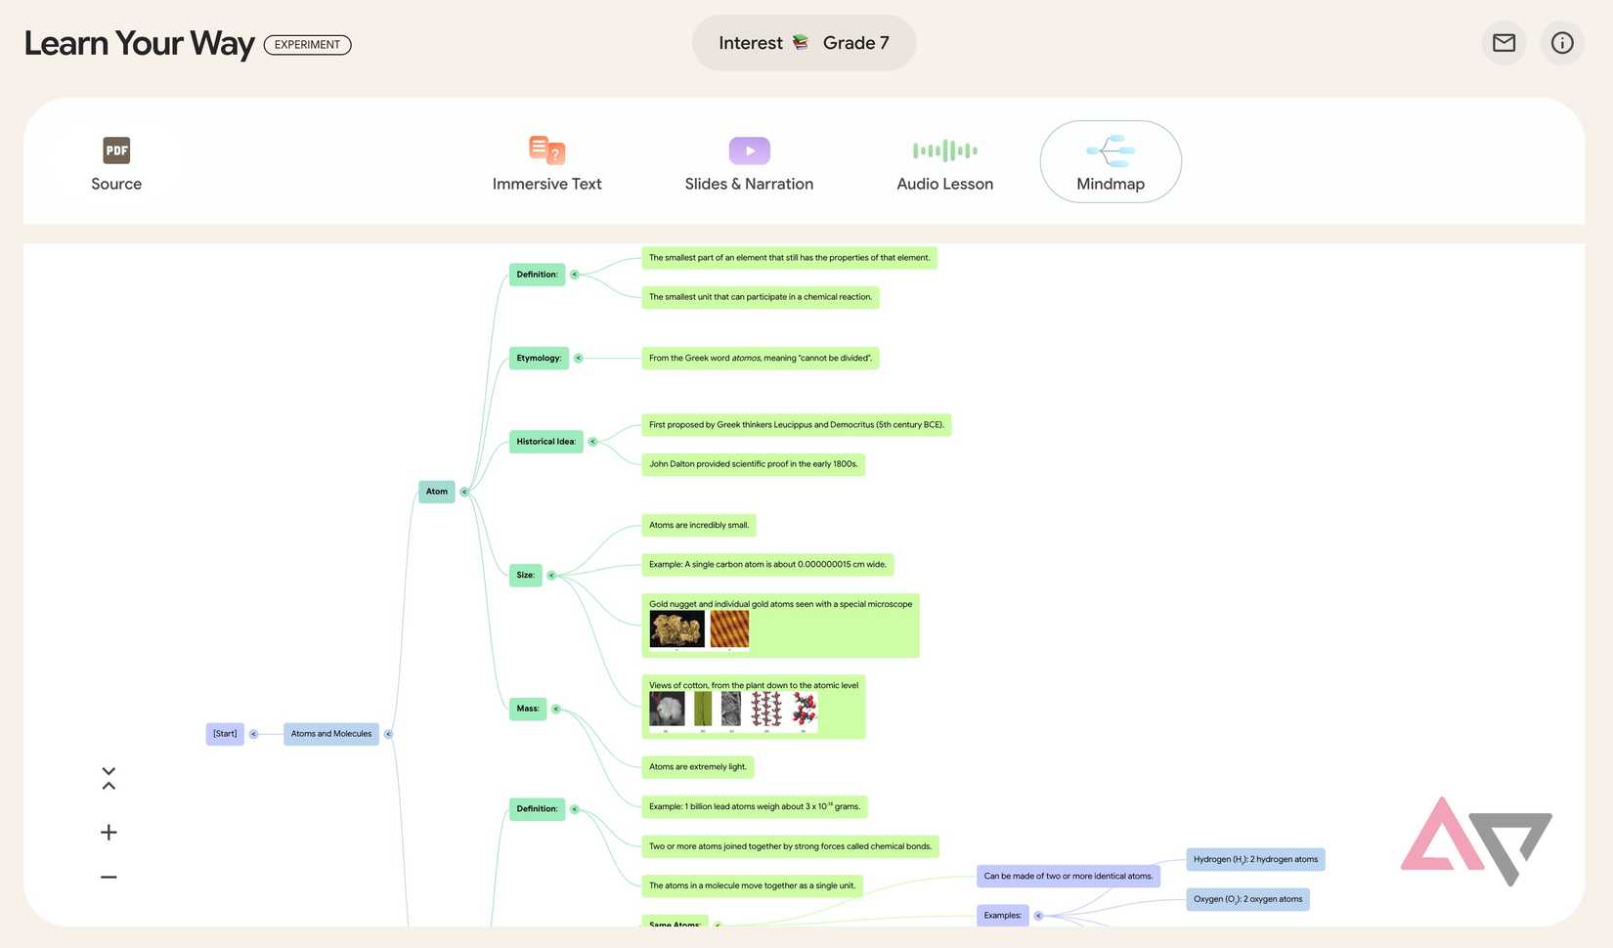Collapse the Definition node
Screen dimensions: 1613x948
tap(574, 275)
